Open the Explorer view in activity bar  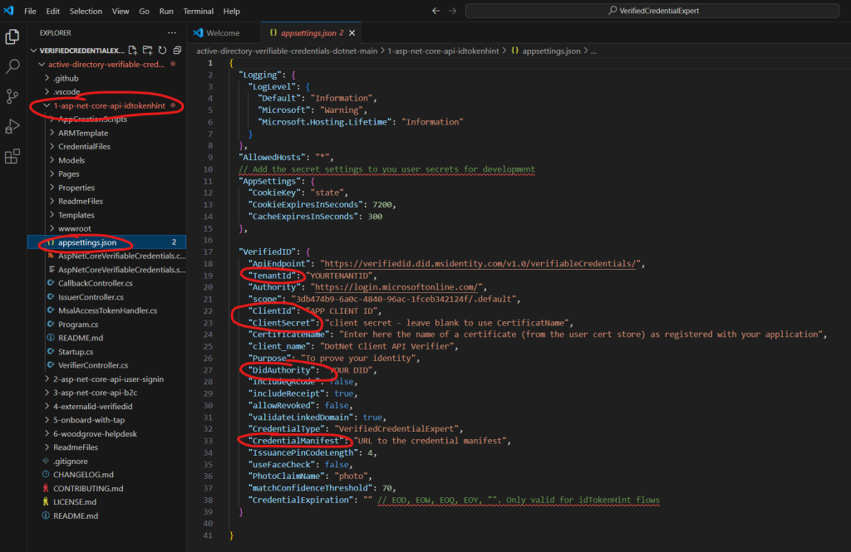coord(12,37)
